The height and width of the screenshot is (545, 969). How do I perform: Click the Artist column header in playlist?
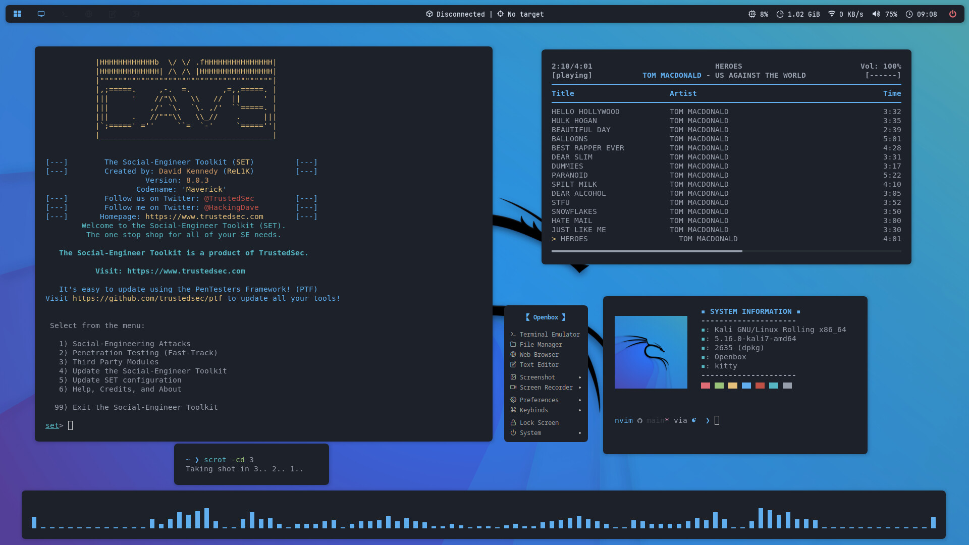[x=683, y=93]
